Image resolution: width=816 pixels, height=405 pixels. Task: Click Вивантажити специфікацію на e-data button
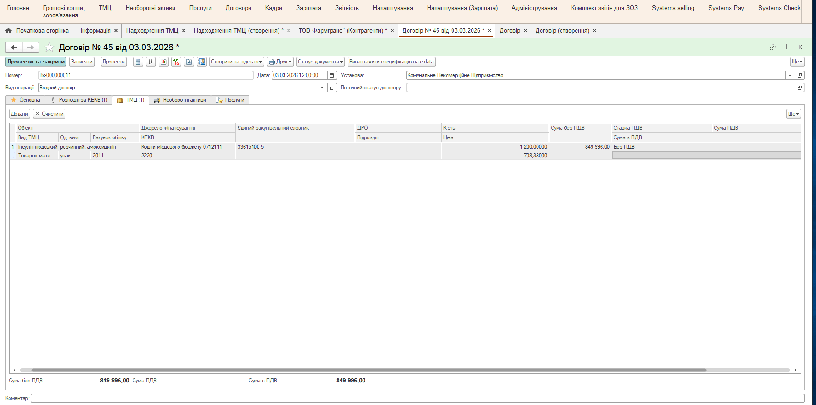pyautogui.click(x=392, y=62)
